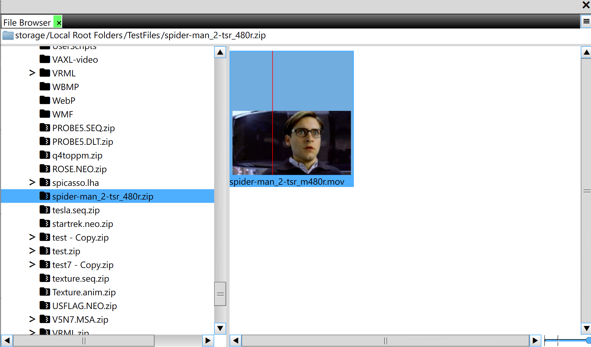Viewport: 591px width, 347px height.
Task: Click the Texture.anim.zip archive icon
Action: click(x=45, y=292)
